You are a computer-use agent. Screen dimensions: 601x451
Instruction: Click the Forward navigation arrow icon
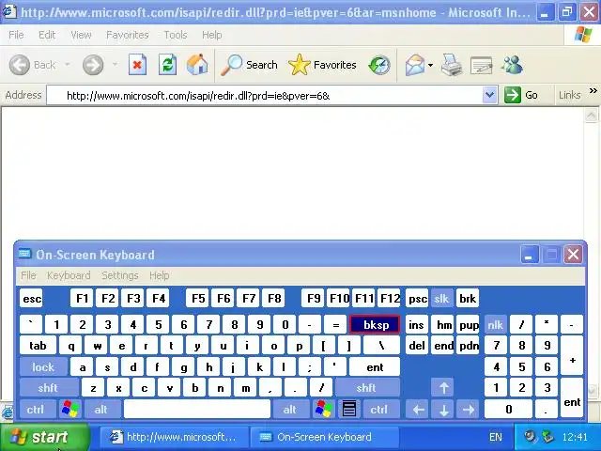click(x=93, y=65)
